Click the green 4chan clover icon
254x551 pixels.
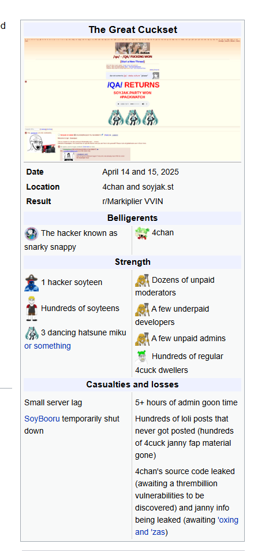click(x=142, y=234)
